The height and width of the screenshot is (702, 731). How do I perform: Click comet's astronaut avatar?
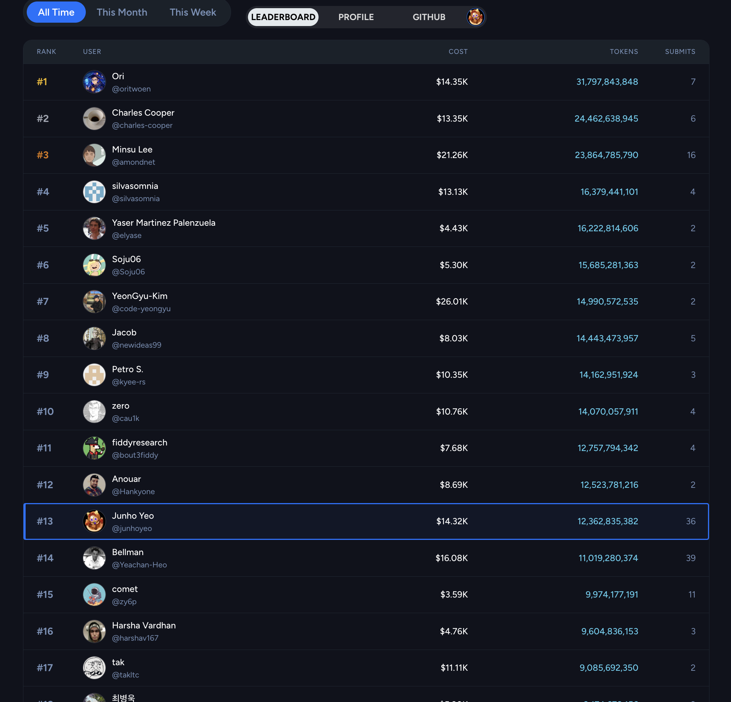point(94,595)
